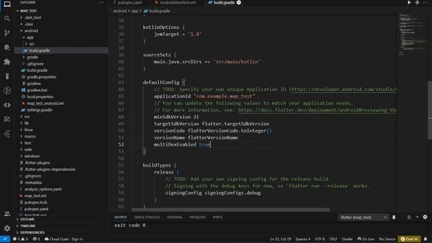Image resolution: width=432 pixels, height=243 pixels.
Task: Click the Run play icon in editor toolbar
Action: (x=409, y=3)
